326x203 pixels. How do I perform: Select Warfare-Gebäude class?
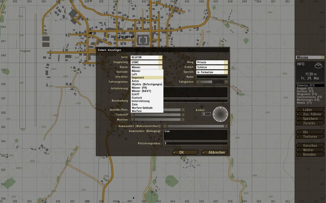(x=147, y=108)
